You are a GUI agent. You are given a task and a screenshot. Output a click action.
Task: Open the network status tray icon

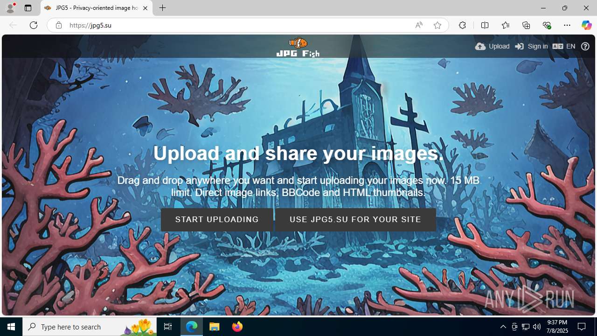(526, 327)
